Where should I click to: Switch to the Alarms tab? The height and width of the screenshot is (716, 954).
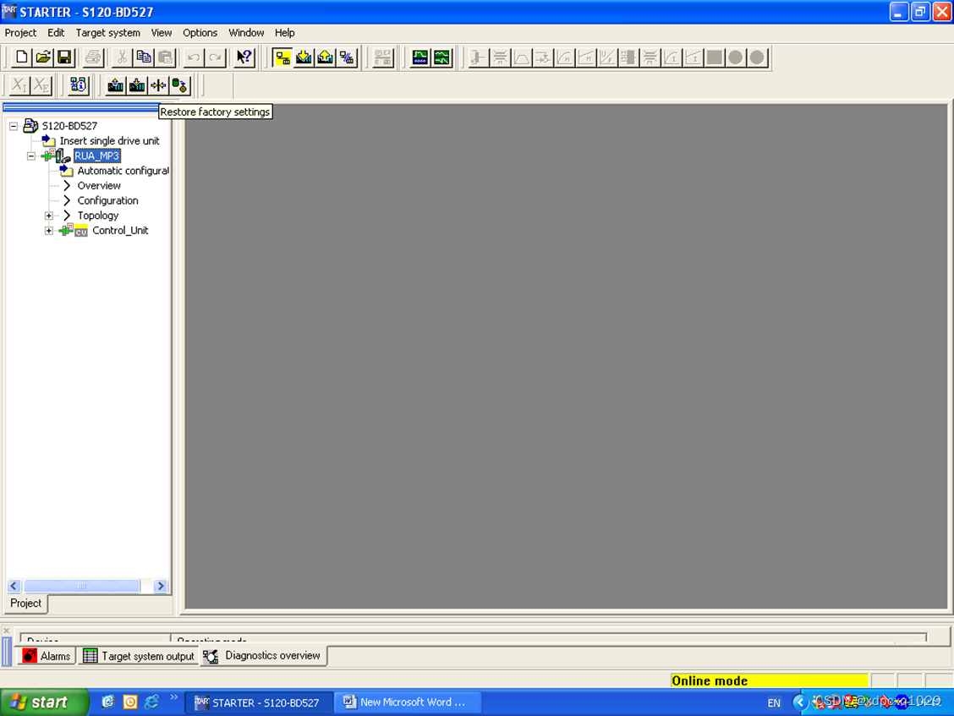click(47, 656)
